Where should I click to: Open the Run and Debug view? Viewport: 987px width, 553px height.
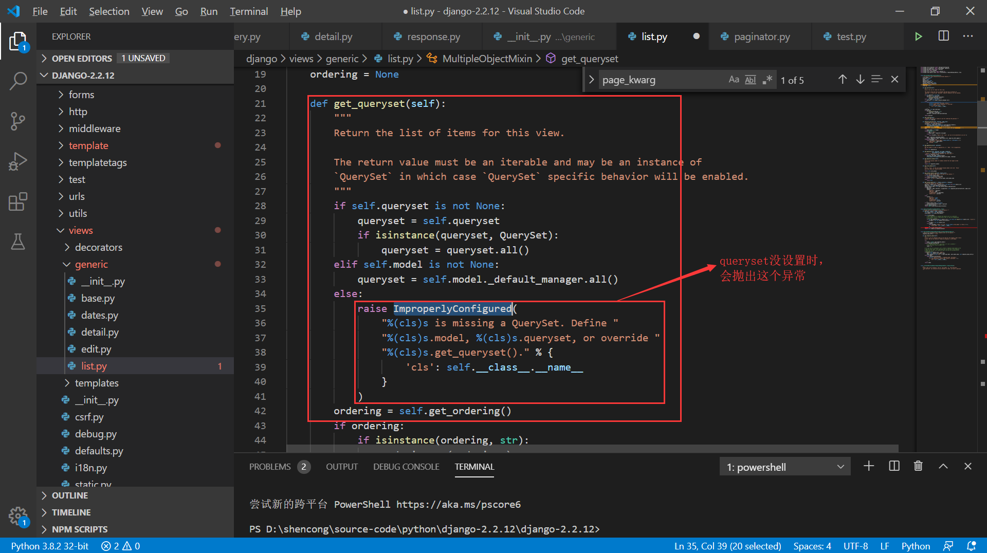[18, 161]
